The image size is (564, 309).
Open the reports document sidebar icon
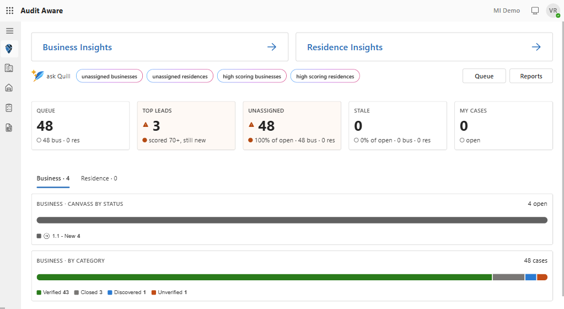coord(9,127)
